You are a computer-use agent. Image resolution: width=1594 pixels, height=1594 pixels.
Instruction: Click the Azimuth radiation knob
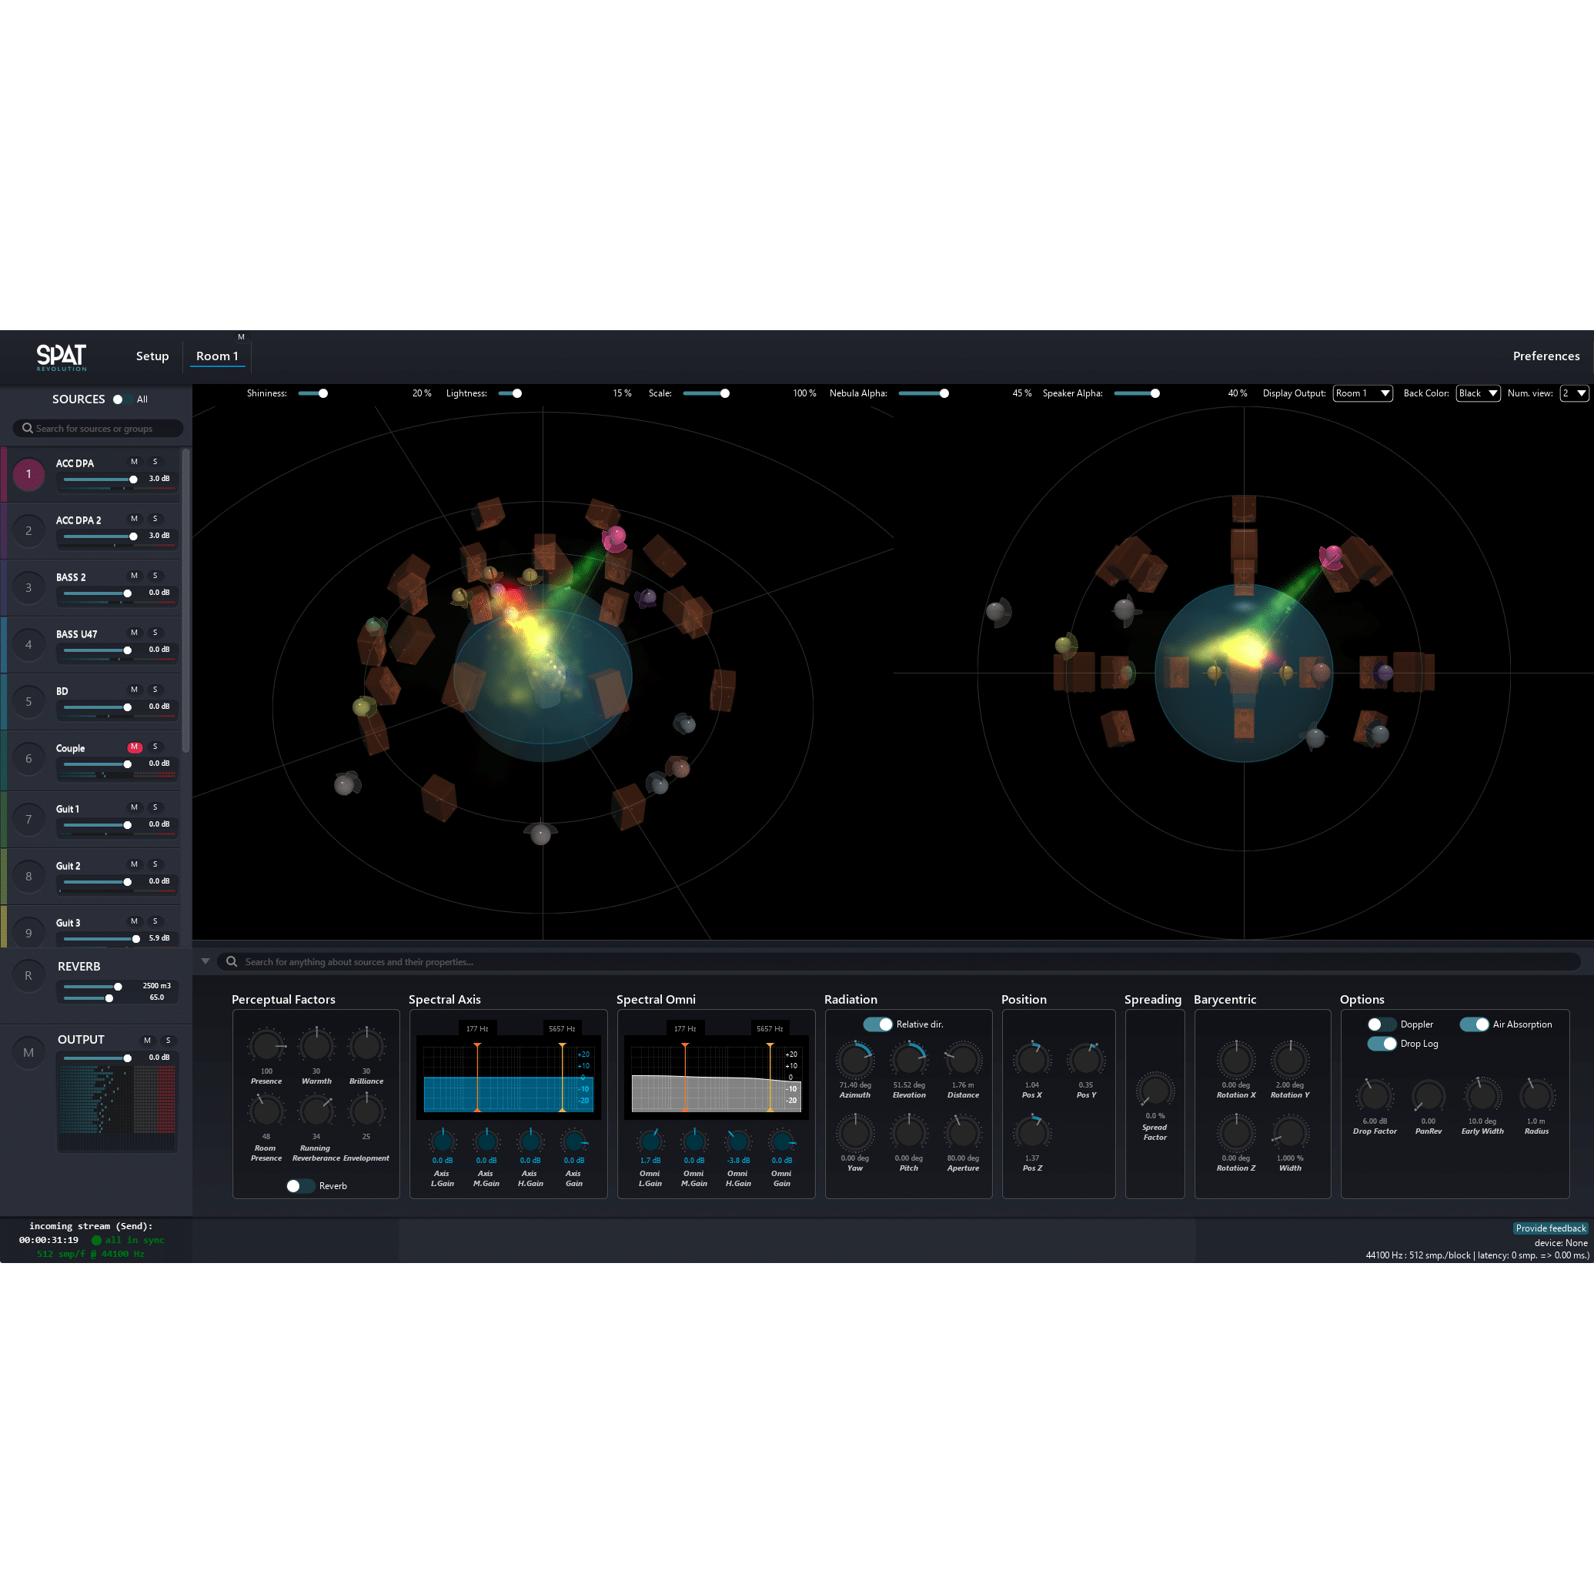point(855,1059)
